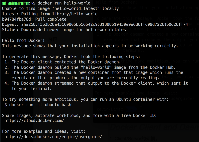The height and width of the screenshot is (142, 199).
Task: Click the b04784fba78d pull complete line
Action: coord(34,19)
